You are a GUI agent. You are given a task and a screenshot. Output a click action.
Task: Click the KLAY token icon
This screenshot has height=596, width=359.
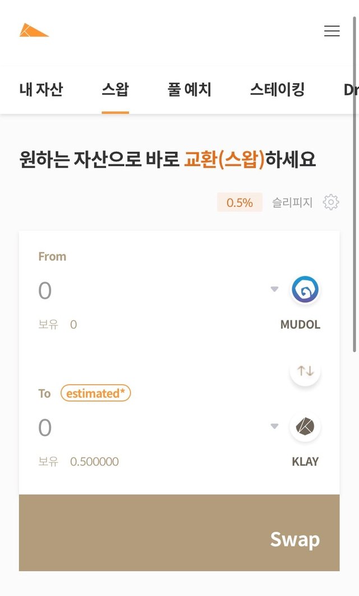(x=305, y=427)
